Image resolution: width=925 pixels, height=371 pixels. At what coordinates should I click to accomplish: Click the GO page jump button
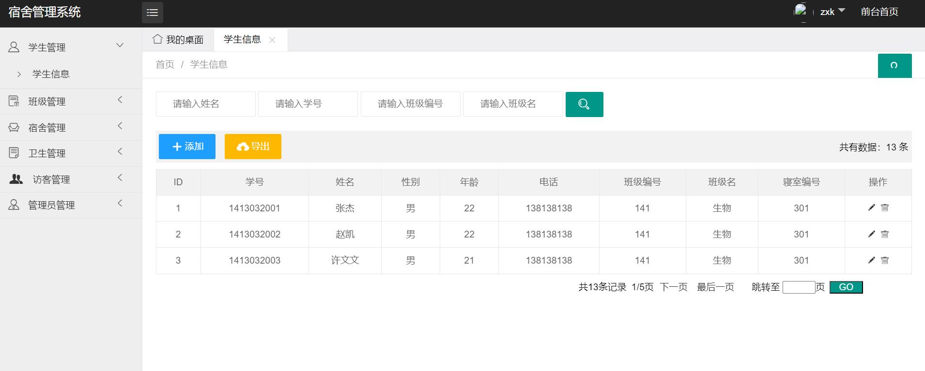846,287
